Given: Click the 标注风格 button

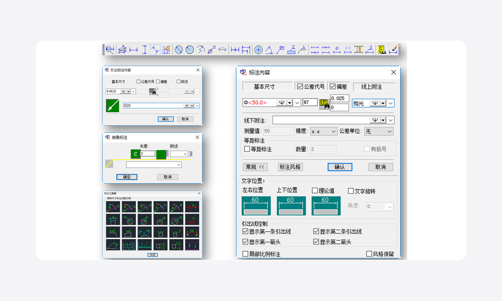Looking at the screenshot, I should click(290, 167).
